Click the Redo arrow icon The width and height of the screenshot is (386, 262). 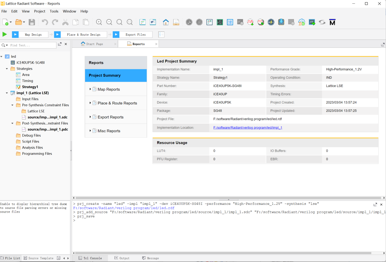pos(55,22)
